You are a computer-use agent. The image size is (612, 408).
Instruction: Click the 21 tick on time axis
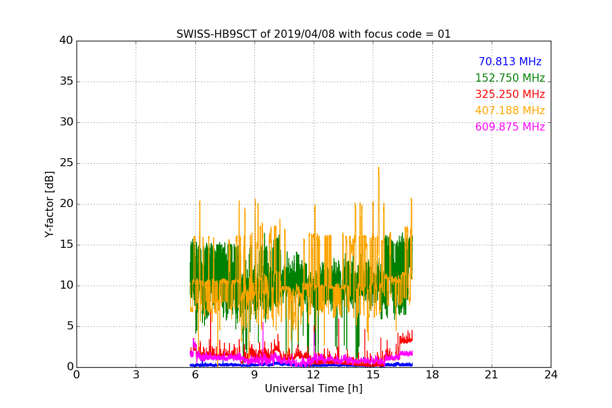[491, 375]
